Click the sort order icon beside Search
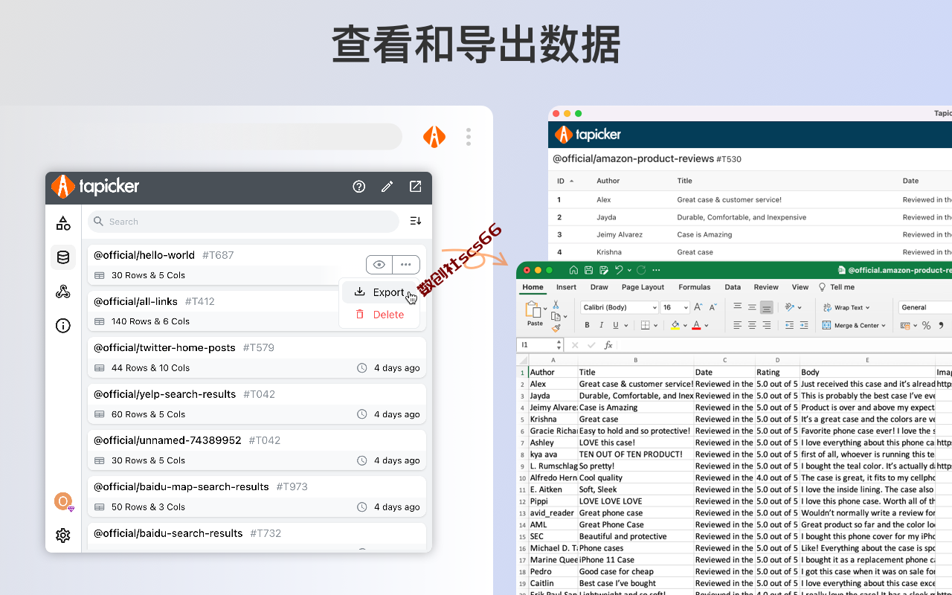 (416, 221)
